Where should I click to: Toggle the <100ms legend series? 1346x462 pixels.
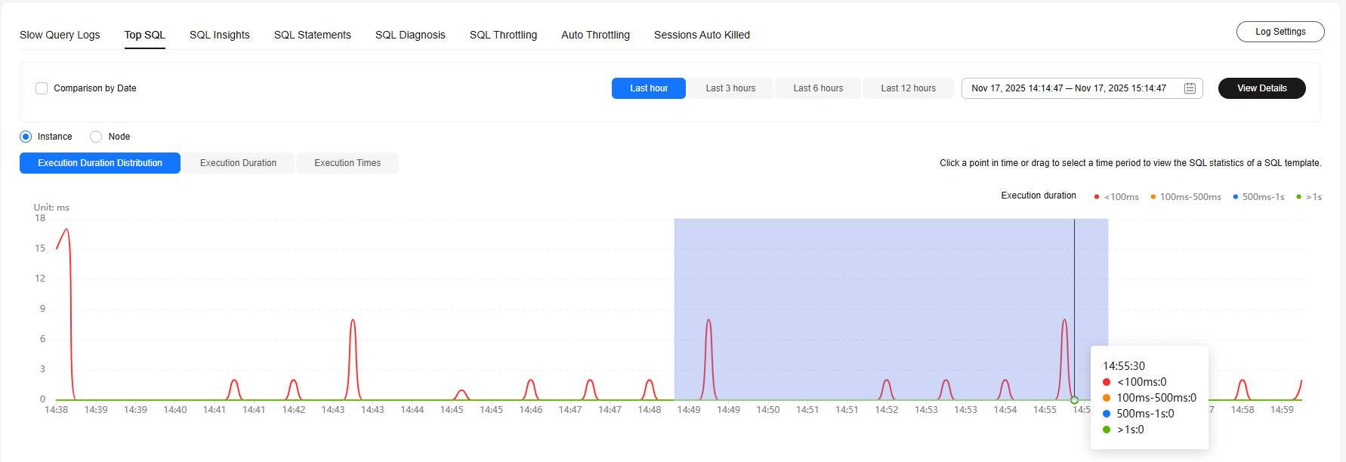click(x=1116, y=197)
